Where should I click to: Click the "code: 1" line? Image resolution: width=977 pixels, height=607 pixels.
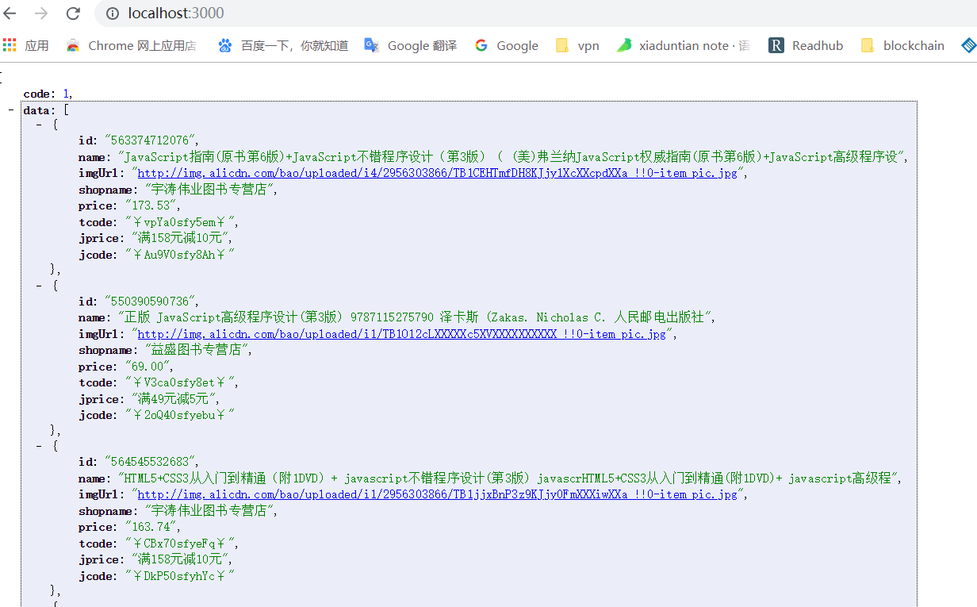48,94
